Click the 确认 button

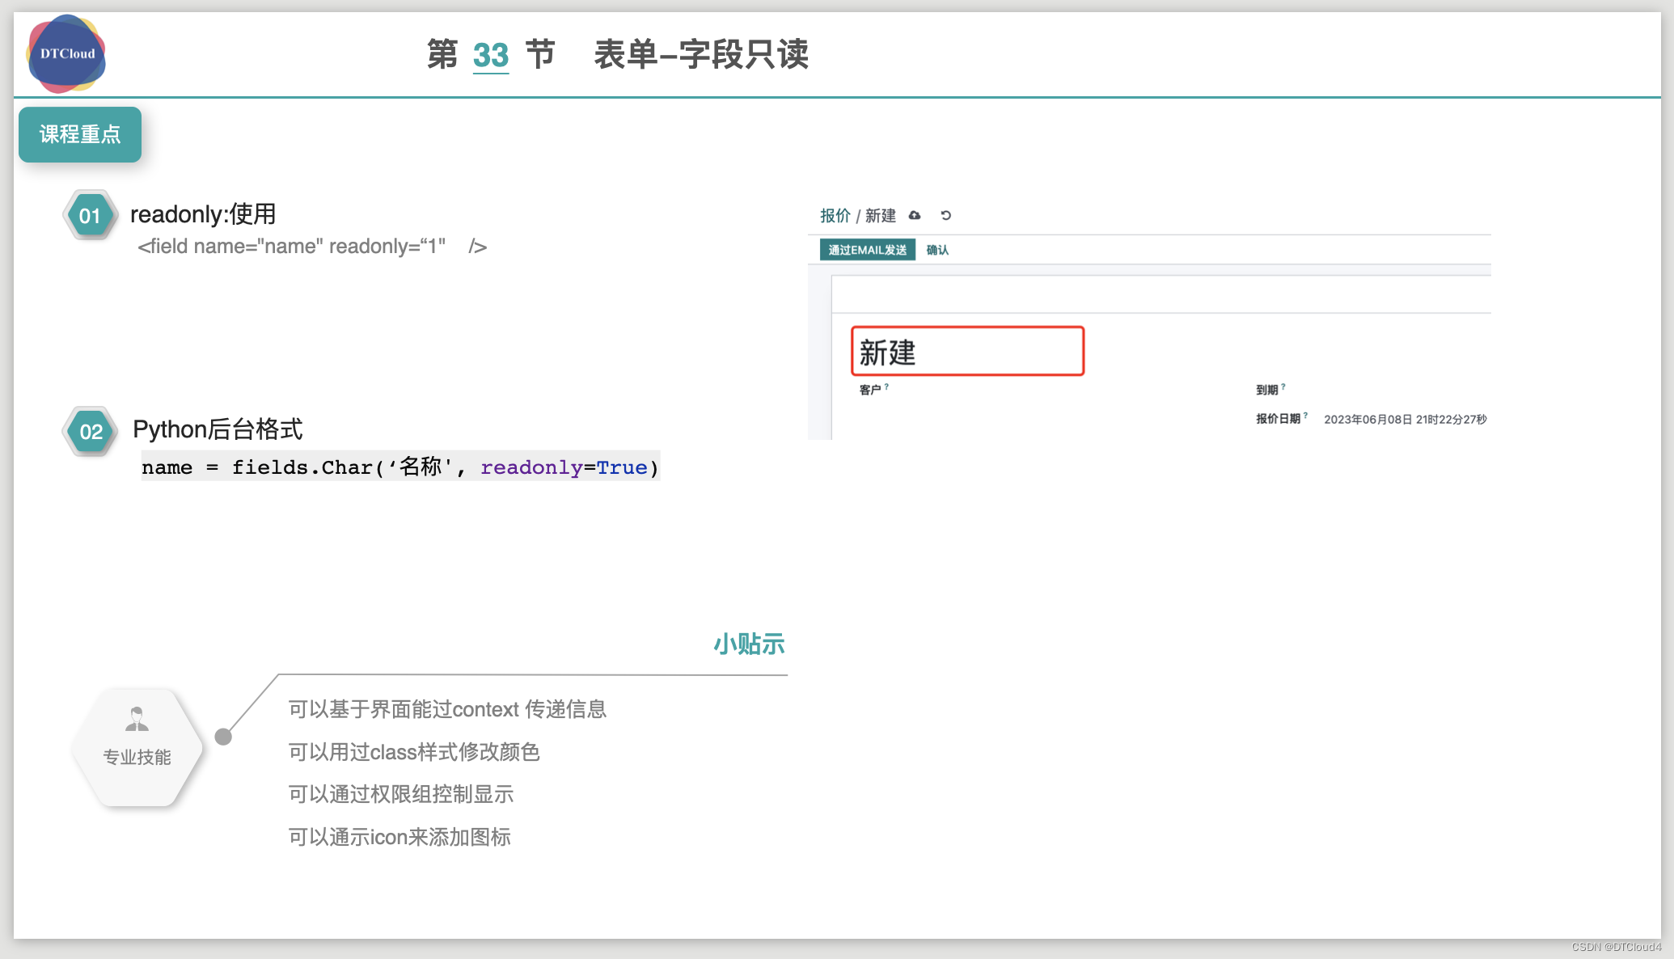936,250
